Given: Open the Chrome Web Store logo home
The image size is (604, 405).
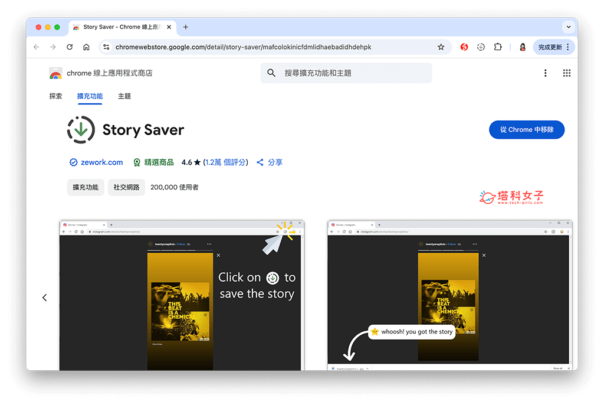Looking at the screenshot, I should (56, 73).
